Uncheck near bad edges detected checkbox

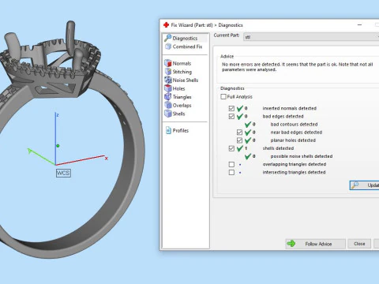[239, 133]
